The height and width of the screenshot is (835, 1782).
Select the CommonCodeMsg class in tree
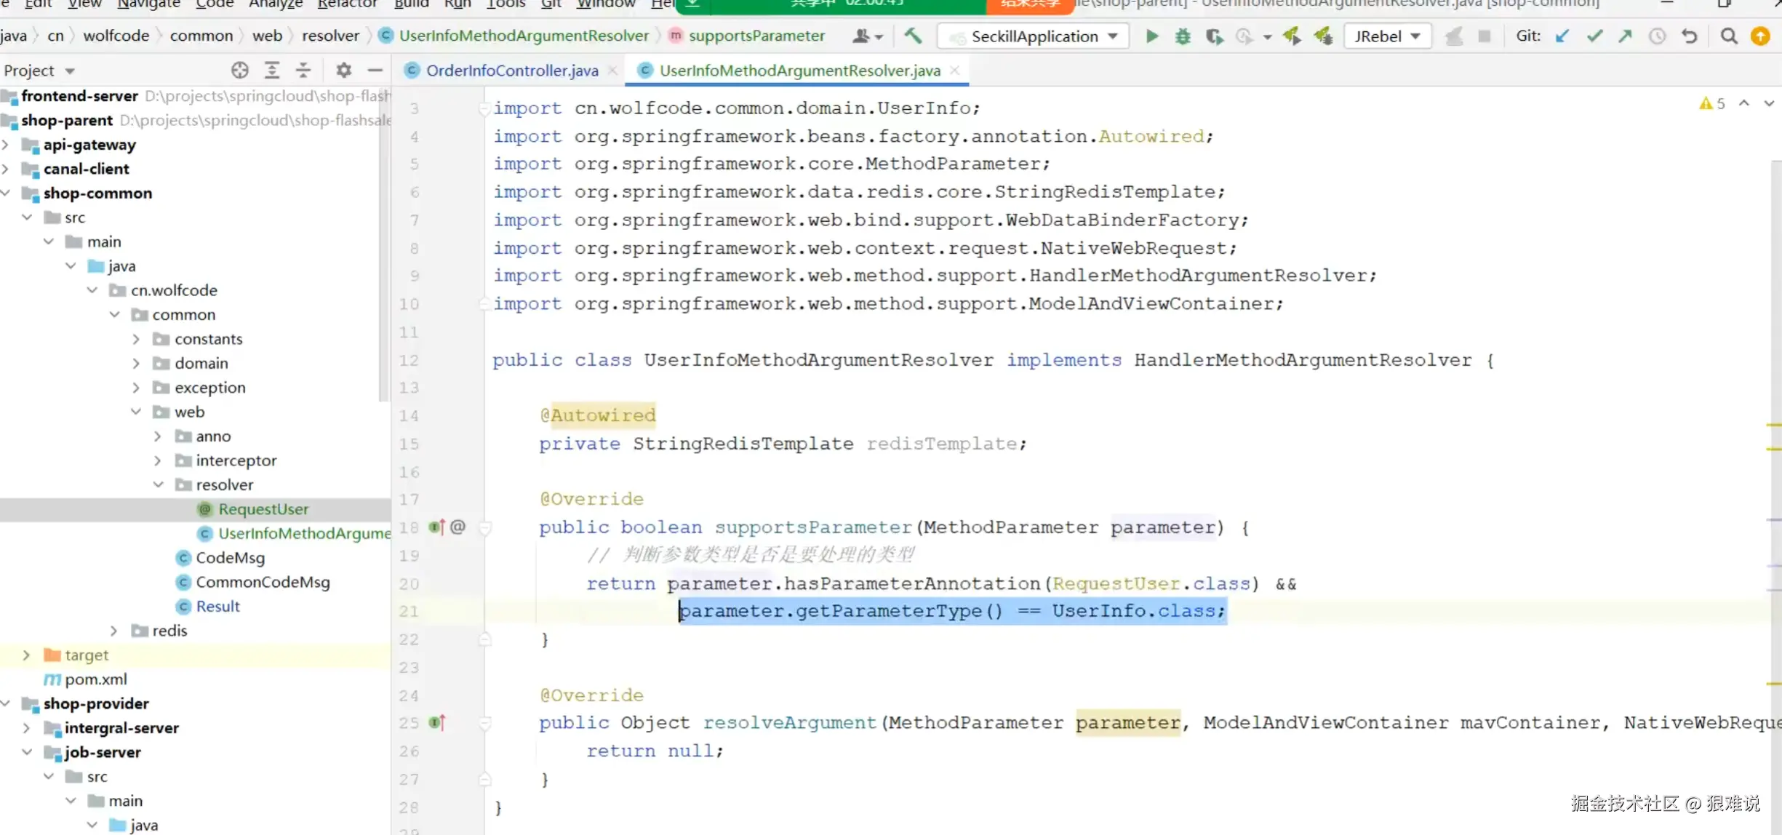tap(263, 582)
